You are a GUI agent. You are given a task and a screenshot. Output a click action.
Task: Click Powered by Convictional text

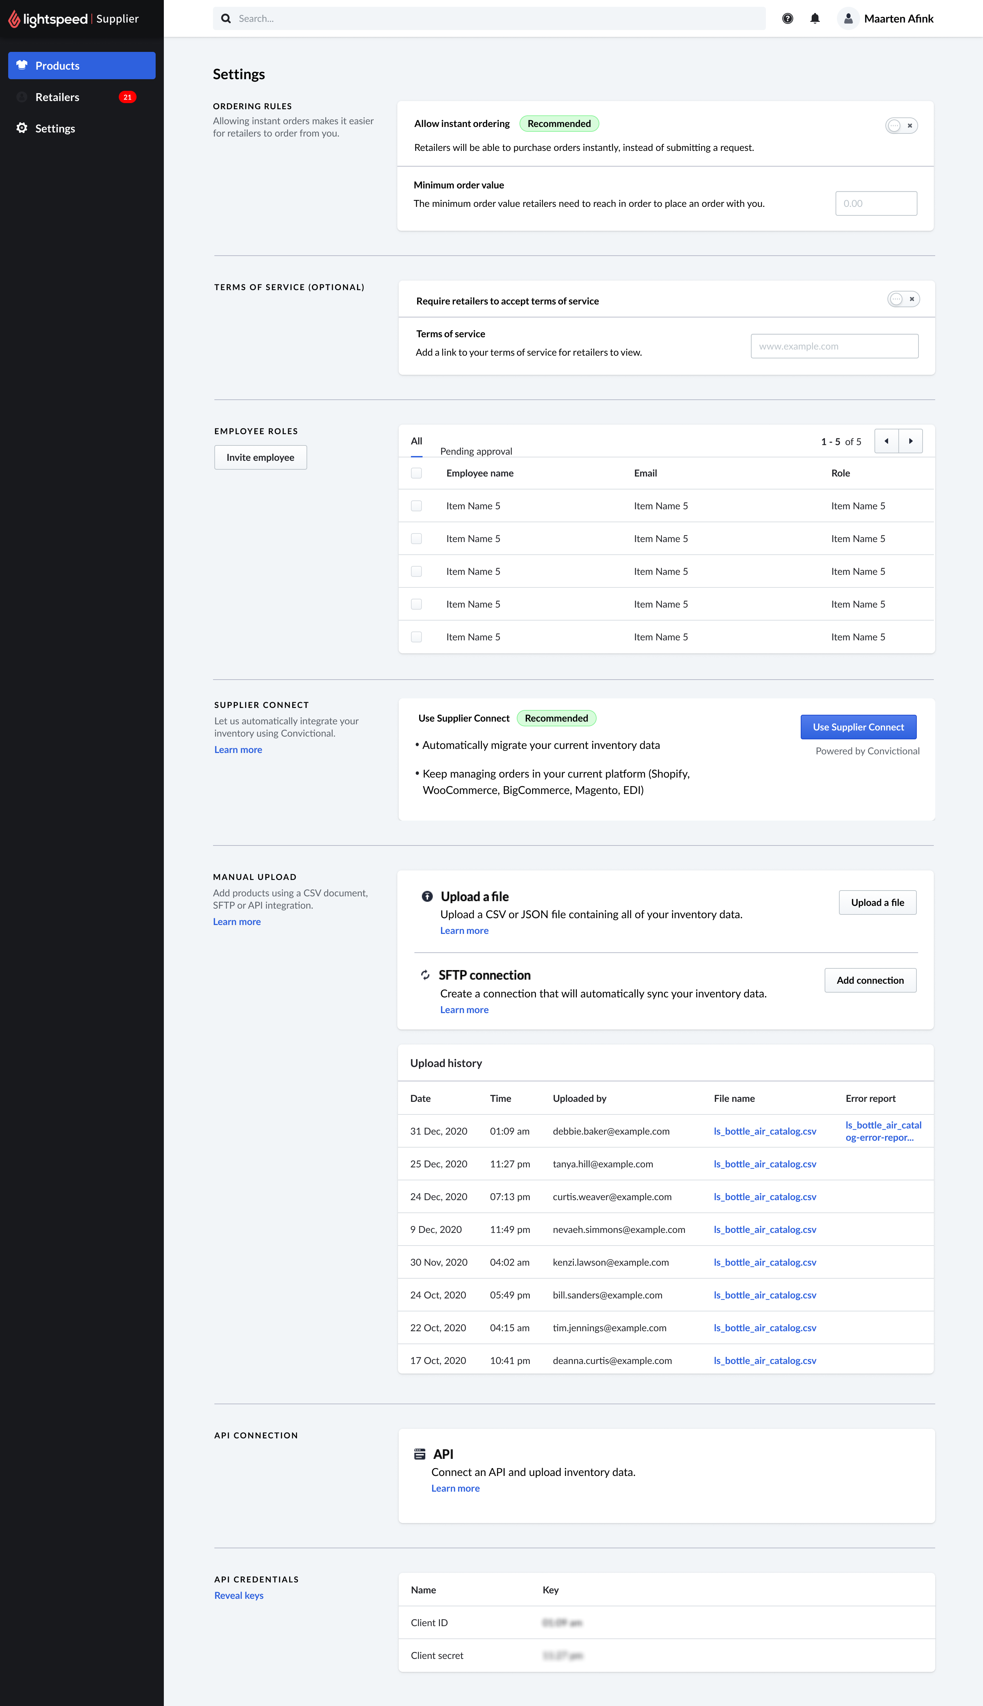(867, 751)
